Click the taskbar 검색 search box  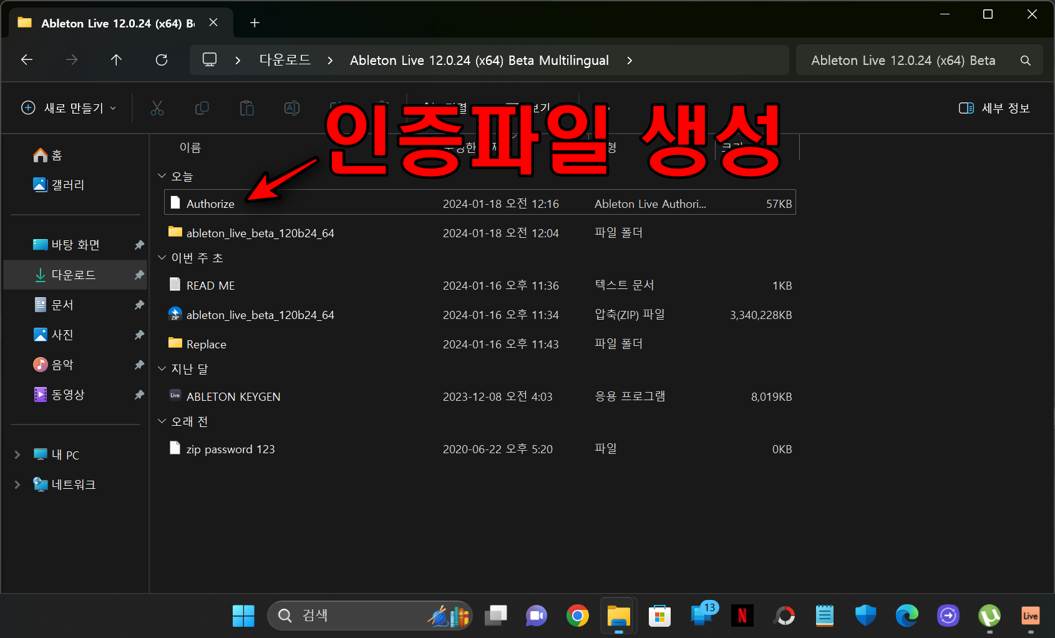(x=369, y=616)
